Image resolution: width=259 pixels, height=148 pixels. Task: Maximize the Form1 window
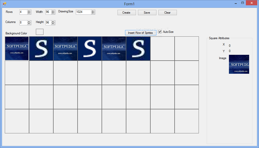(x=243, y=3)
